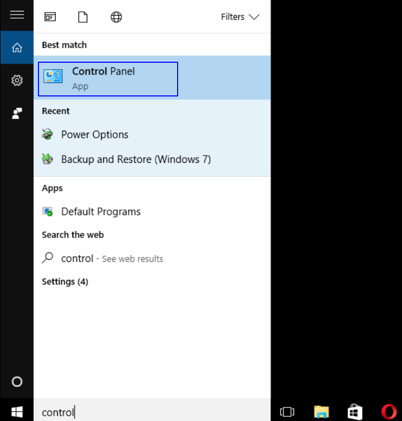Filter results by Apps icon

(x=50, y=17)
